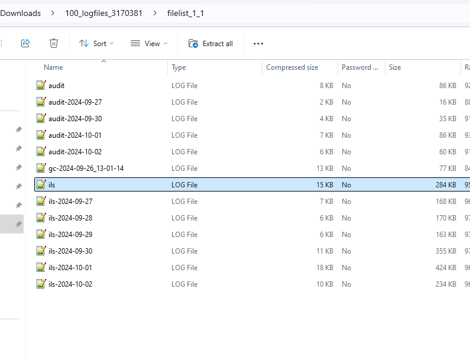
Task: Sort by the Compressed size column header
Action: pyautogui.click(x=292, y=67)
